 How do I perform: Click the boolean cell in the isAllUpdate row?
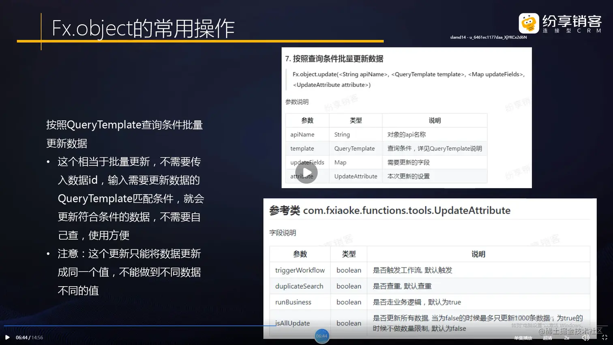click(349, 323)
